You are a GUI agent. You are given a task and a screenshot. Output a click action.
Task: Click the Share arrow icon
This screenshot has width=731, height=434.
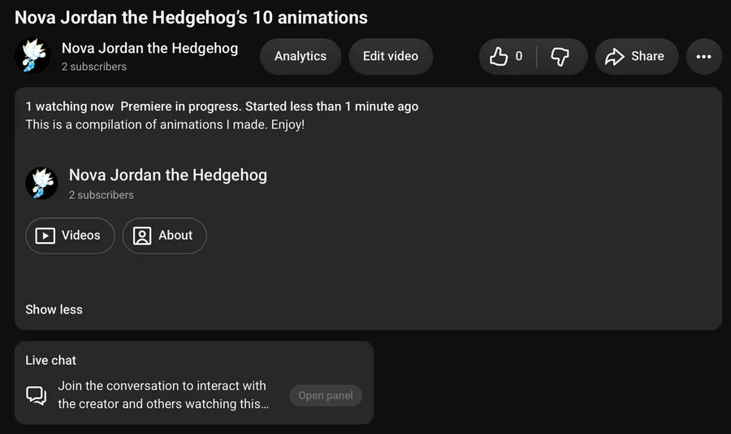(615, 56)
